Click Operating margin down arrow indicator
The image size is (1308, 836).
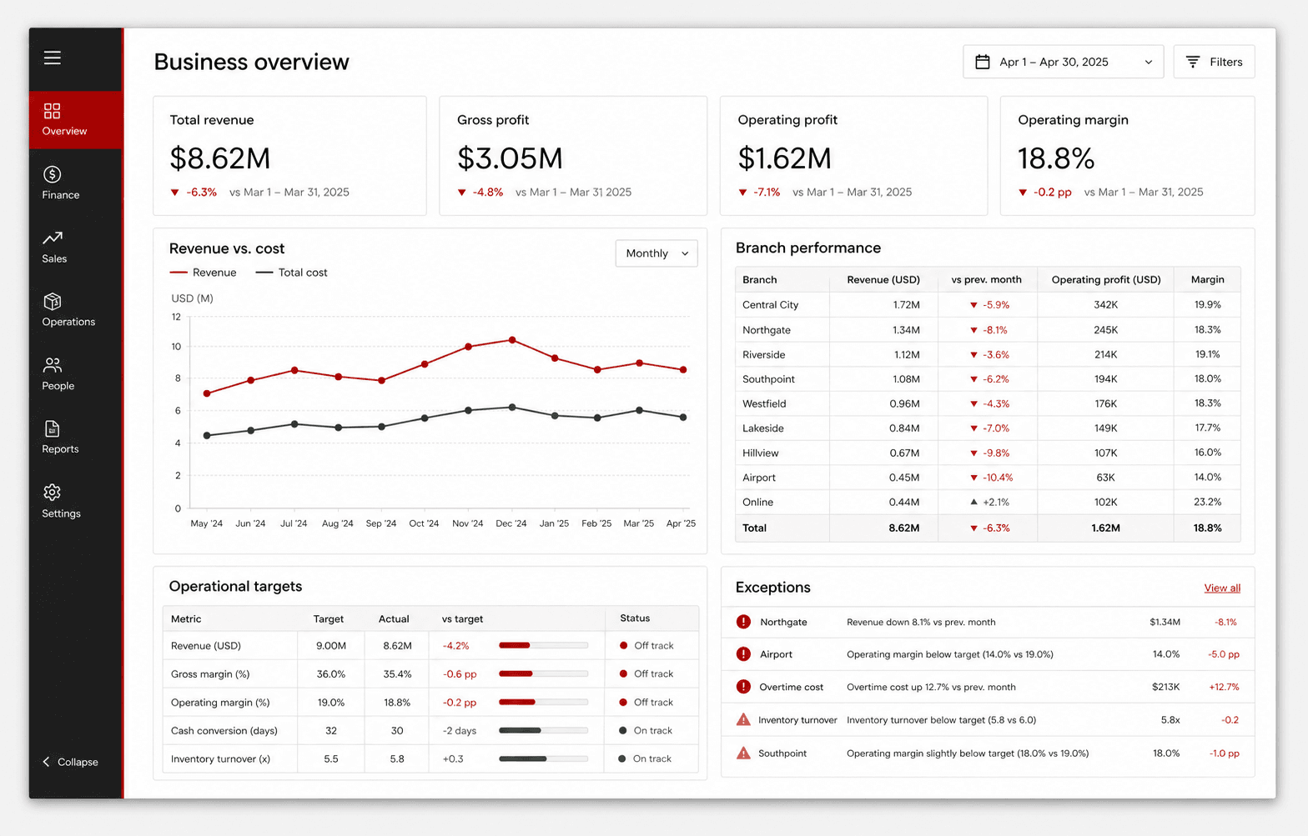click(x=1023, y=193)
